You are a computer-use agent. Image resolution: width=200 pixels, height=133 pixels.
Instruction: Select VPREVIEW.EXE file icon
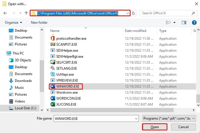click(x=53, y=80)
